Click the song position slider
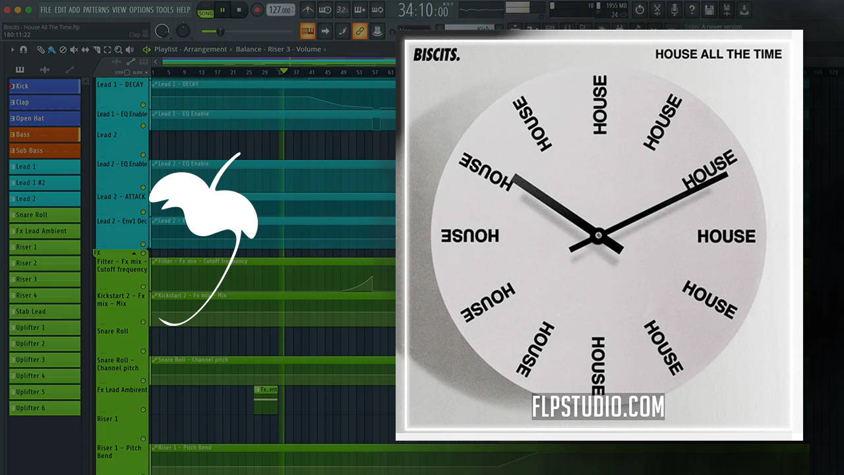Screen dimensions: 844x475 (x=247, y=31)
